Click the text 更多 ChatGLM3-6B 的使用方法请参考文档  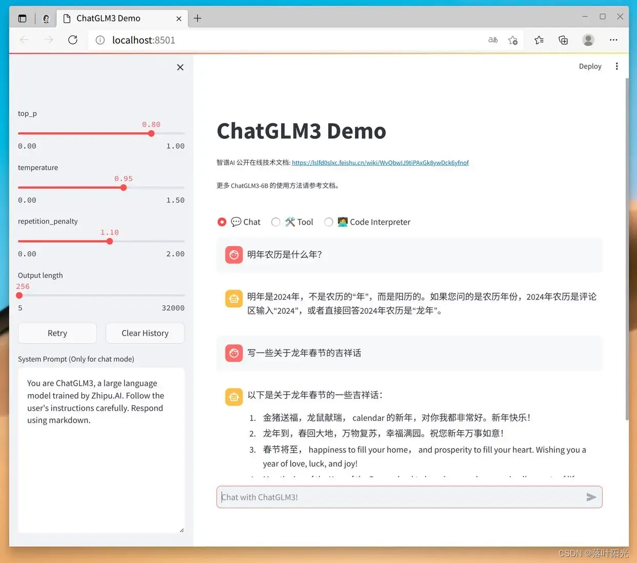click(277, 186)
